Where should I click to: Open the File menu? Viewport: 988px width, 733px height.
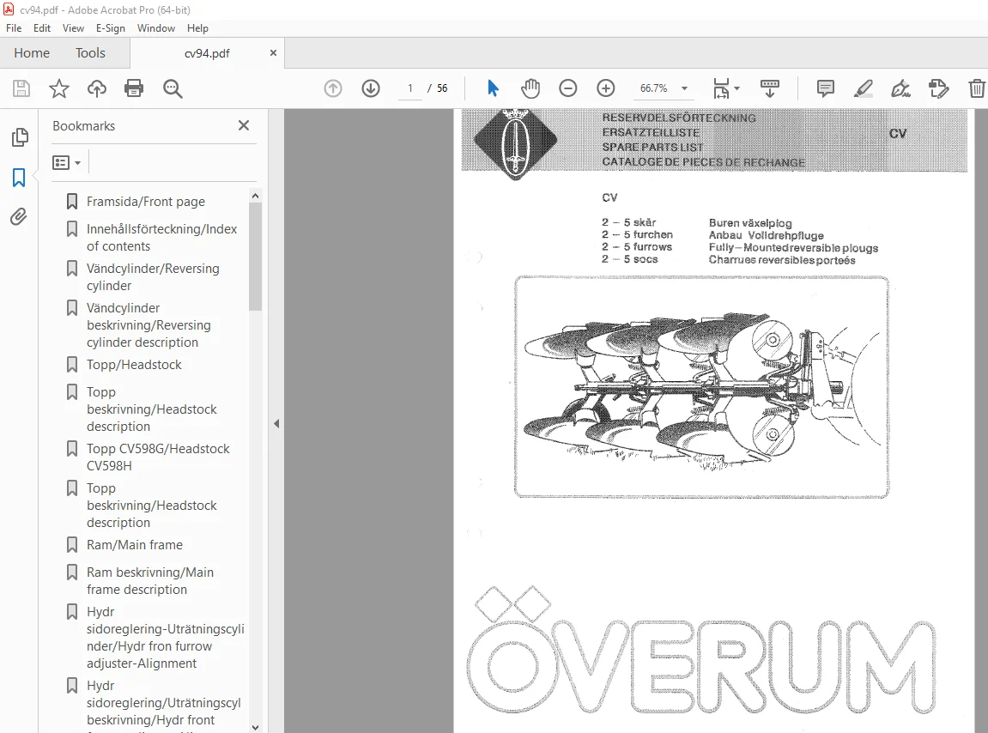coord(14,28)
